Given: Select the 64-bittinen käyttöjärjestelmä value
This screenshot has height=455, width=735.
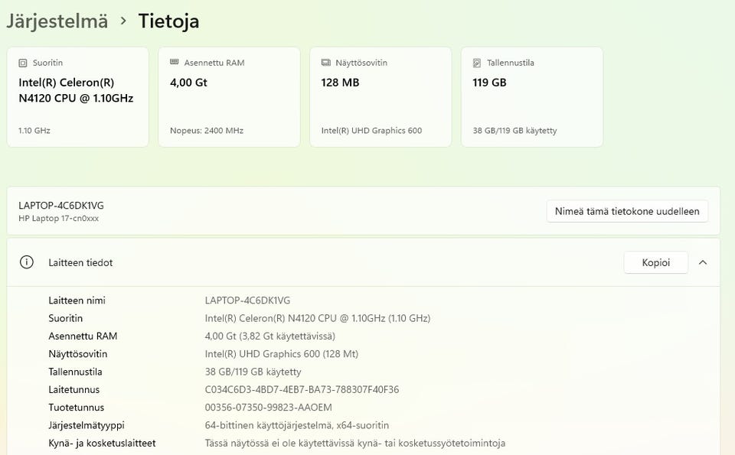Looking at the screenshot, I should [297, 425].
